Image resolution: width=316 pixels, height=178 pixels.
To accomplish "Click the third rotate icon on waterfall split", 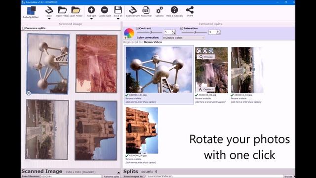I will (211, 51).
